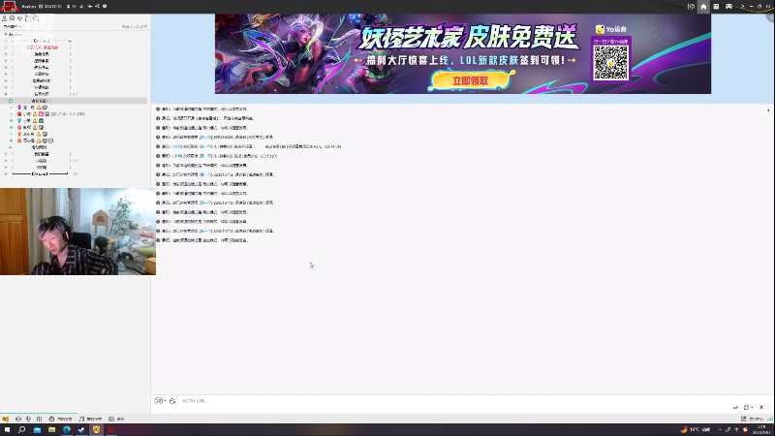Select the user row with the pink icon
This screenshot has height=436, width=775.
tap(31, 128)
